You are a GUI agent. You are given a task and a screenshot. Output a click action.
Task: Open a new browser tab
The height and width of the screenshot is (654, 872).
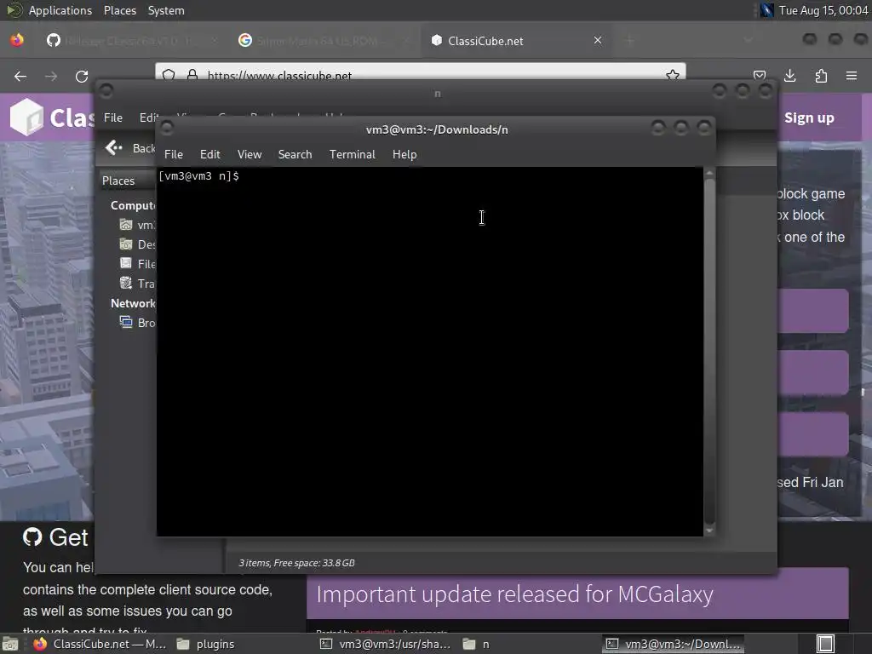630,40
